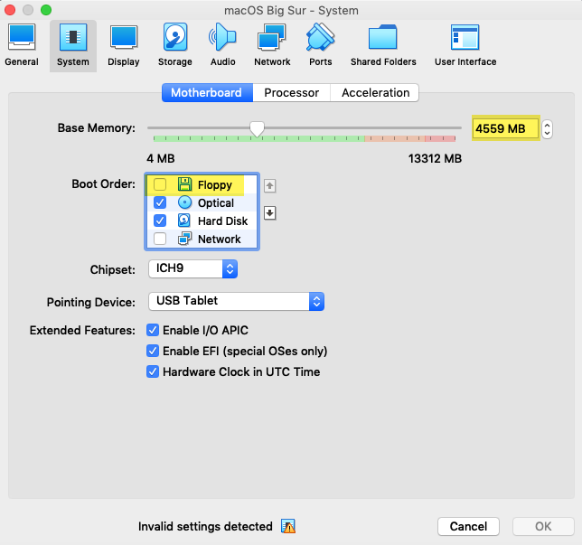Switch to the Motherboard tab
The image size is (582, 545).
click(207, 92)
